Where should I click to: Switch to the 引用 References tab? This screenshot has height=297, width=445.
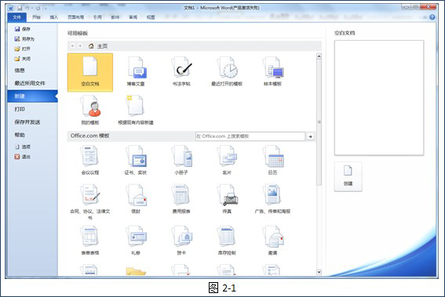[97, 17]
